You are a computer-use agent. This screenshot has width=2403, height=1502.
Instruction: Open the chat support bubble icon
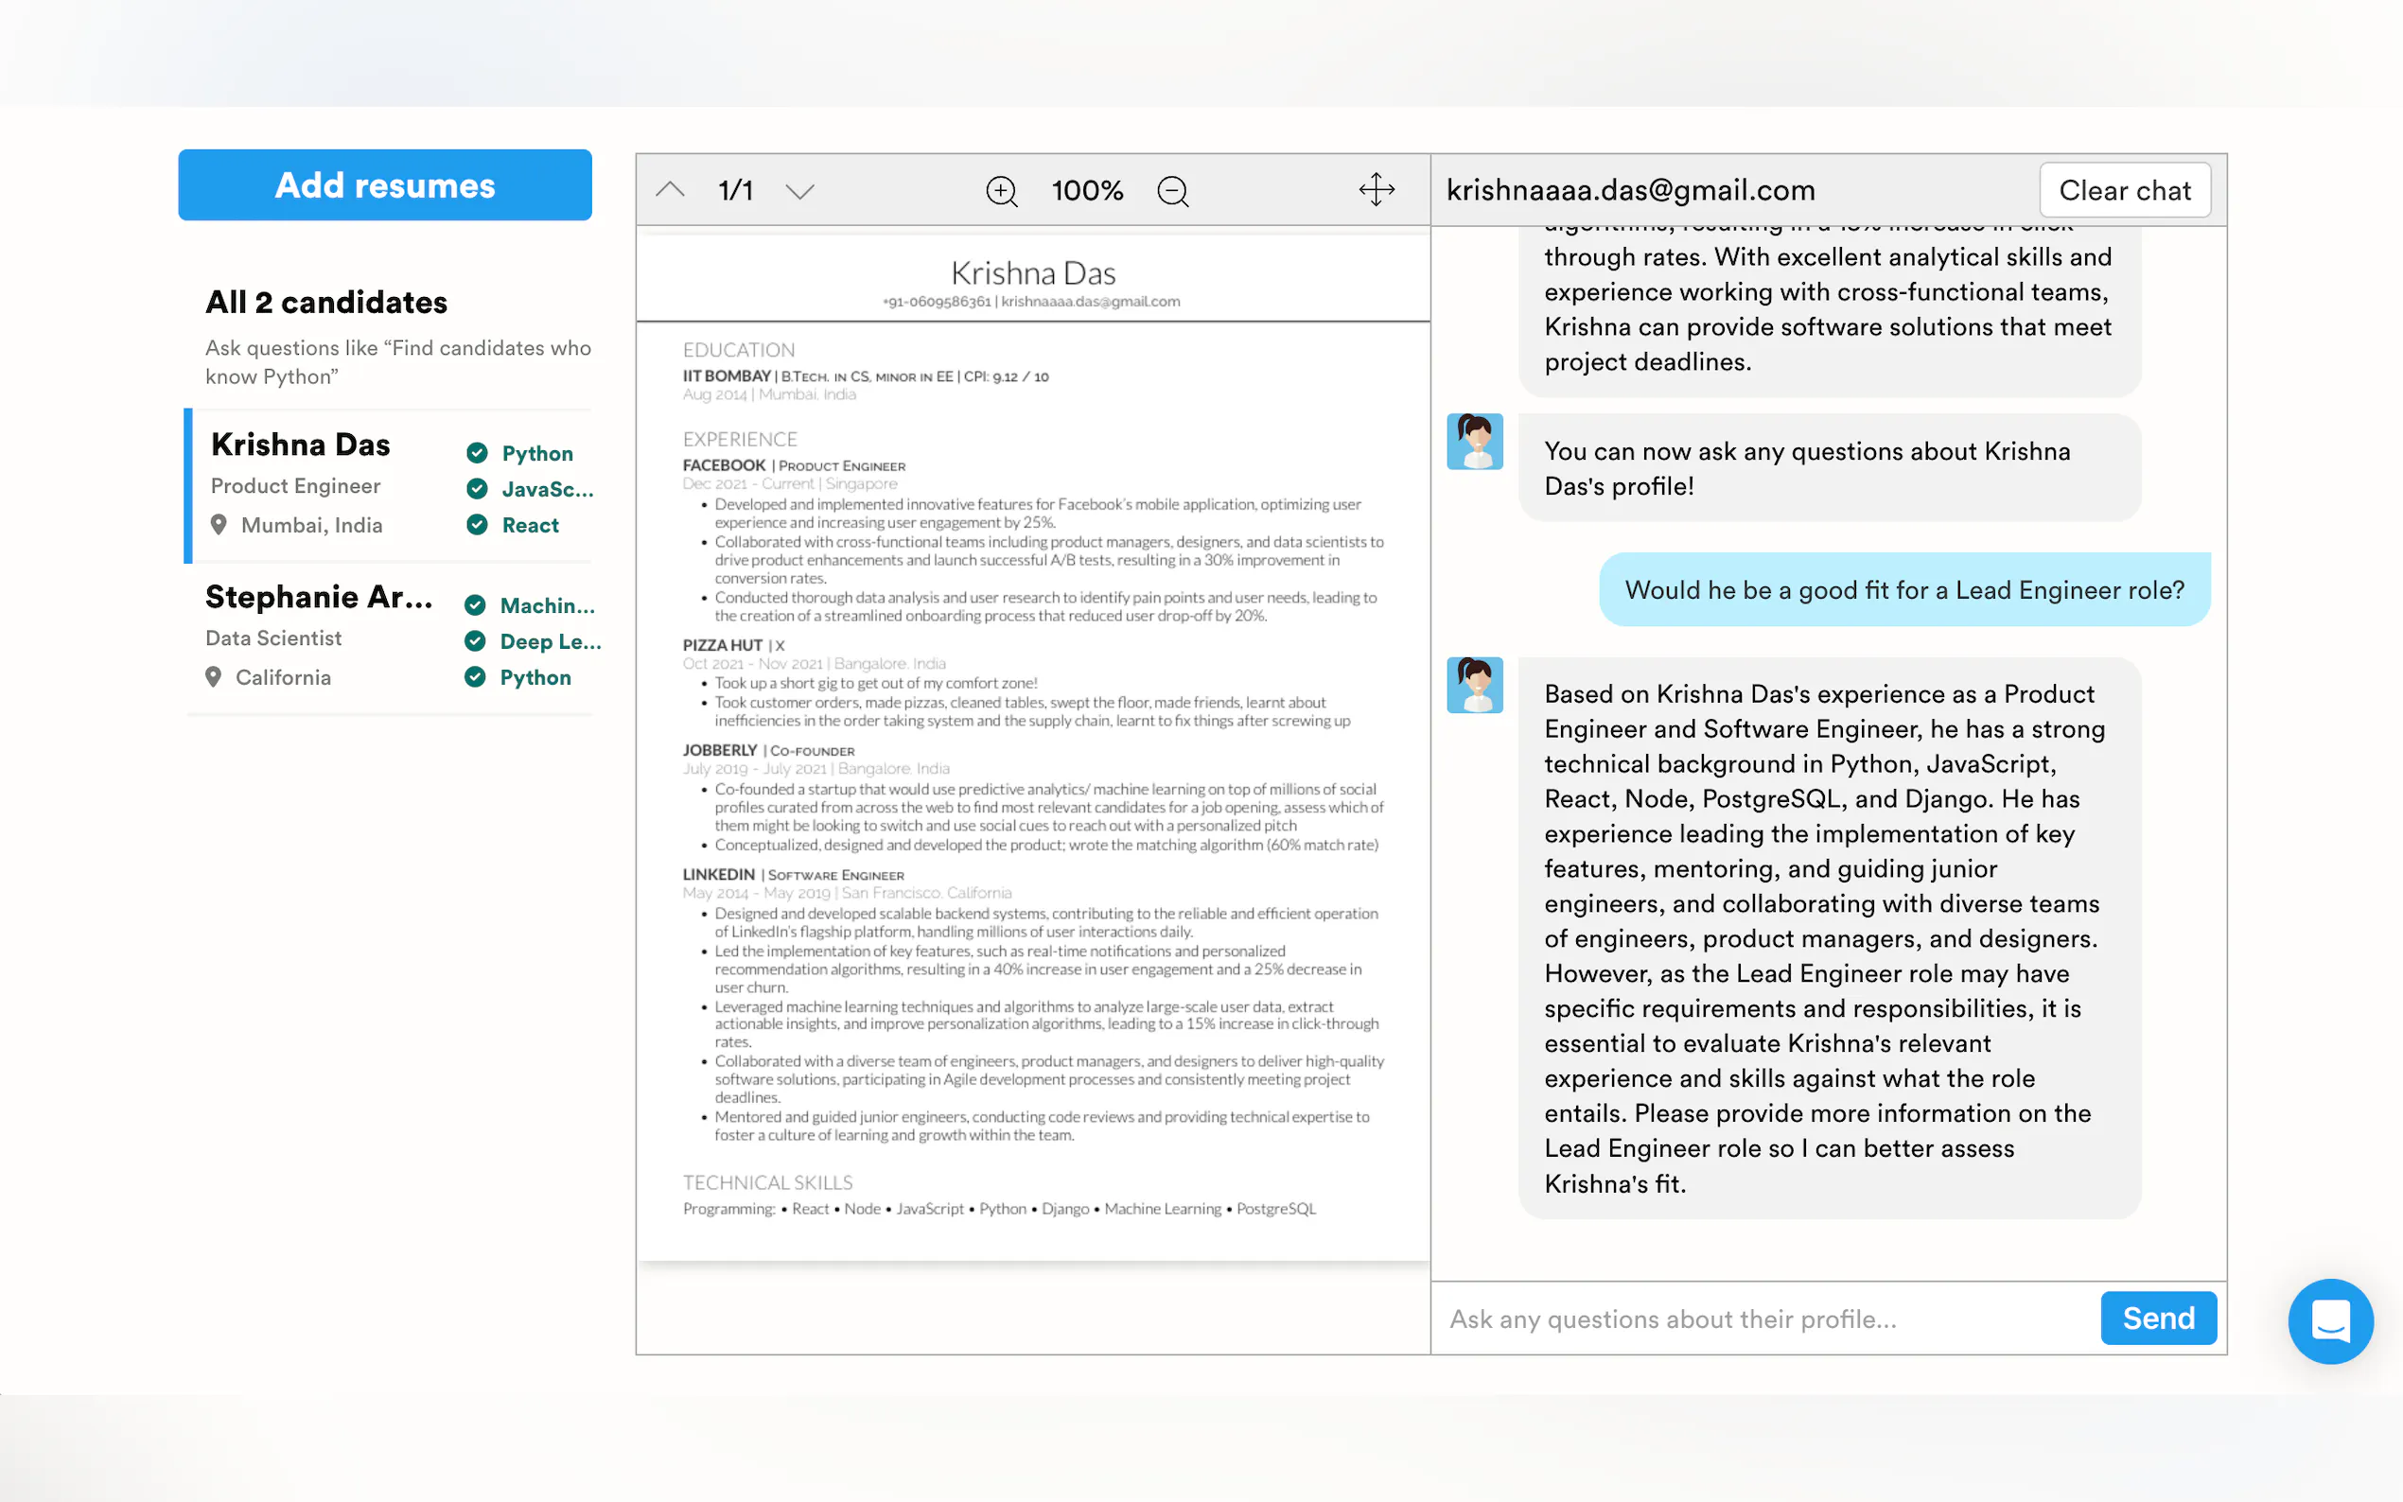click(2329, 1320)
